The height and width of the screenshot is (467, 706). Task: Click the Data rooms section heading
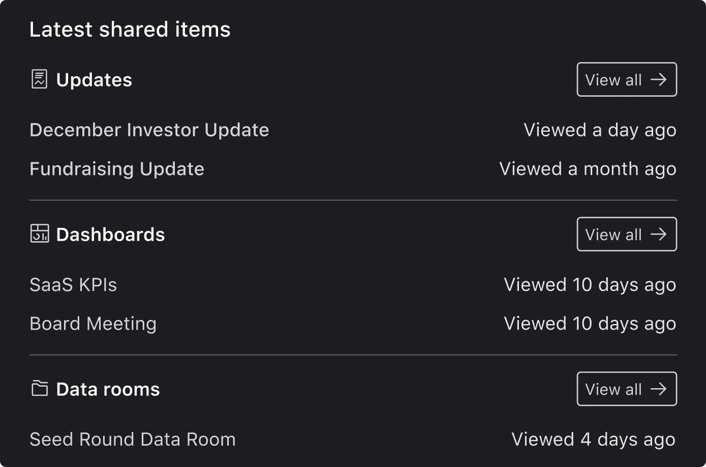pyautogui.click(x=108, y=389)
